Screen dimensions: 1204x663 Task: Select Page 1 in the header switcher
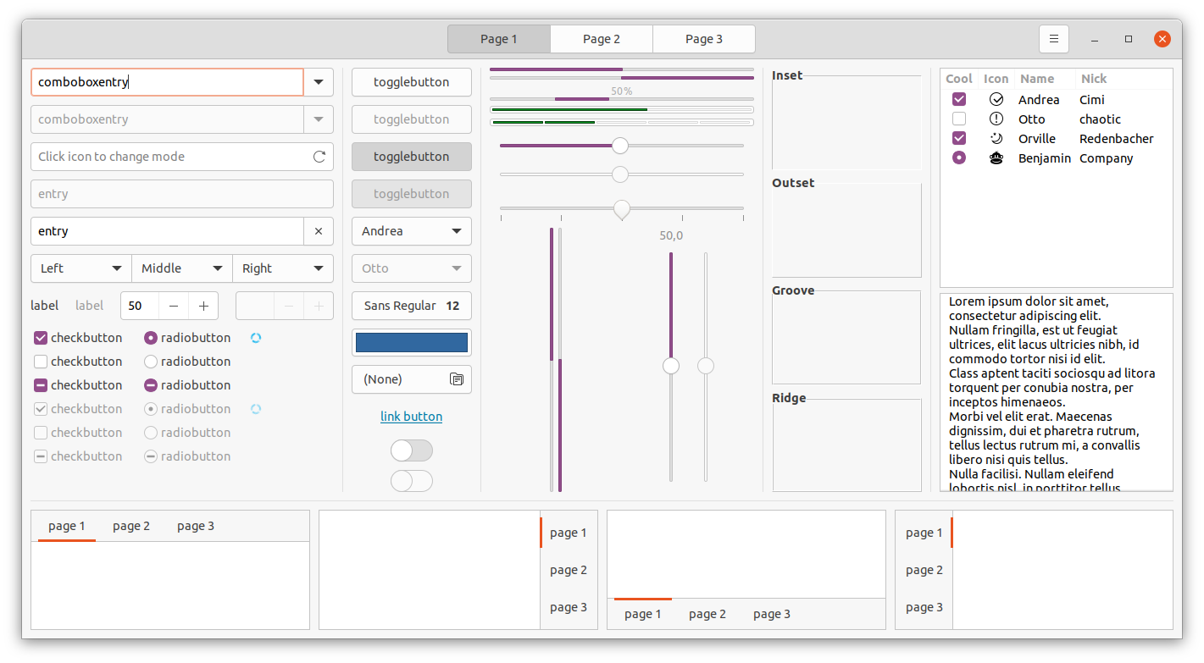[x=499, y=39]
